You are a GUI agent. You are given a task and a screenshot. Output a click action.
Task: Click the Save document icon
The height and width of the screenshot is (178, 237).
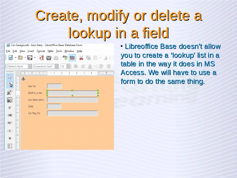click(x=30, y=58)
